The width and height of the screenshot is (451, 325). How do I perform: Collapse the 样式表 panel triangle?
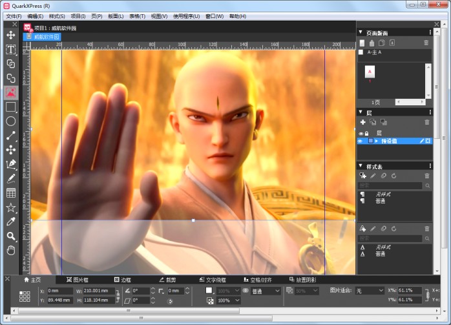pos(361,165)
